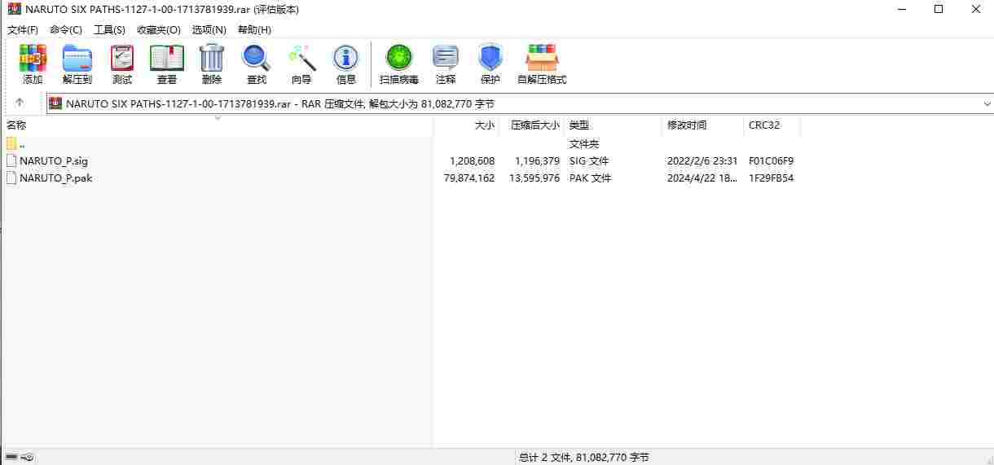Show archive 信息 (Info) icon

[x=346, y=64]
